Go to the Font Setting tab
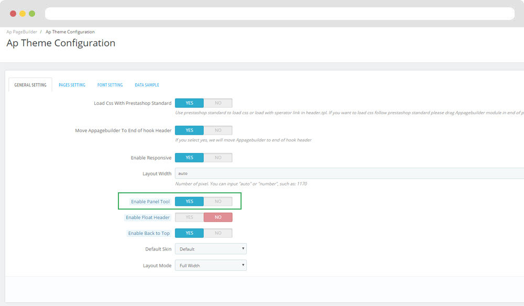524x306 pixels. point(110,85)
